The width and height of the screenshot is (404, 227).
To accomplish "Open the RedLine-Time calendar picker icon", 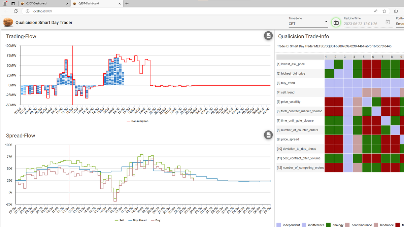I will pos(388,22).
